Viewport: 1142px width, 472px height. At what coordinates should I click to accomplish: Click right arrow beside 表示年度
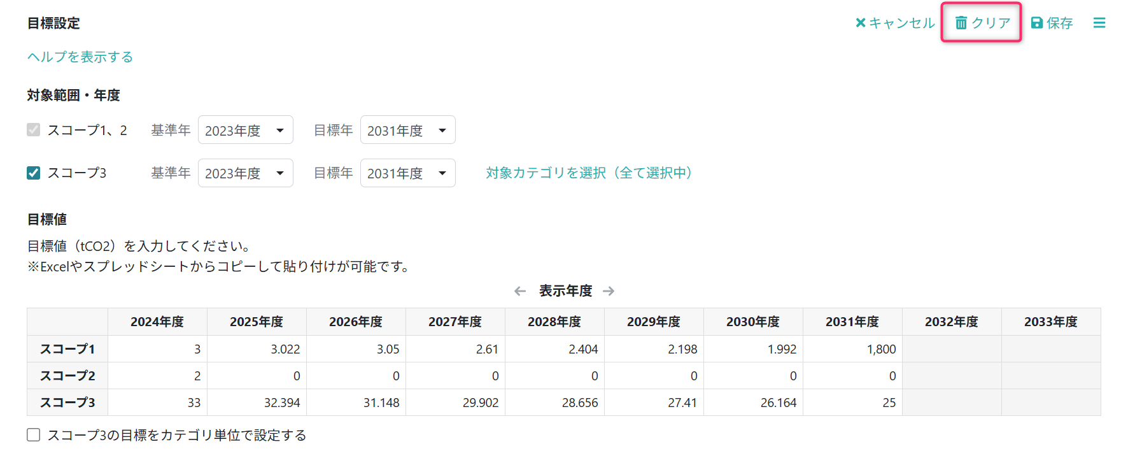pos(609,291)
